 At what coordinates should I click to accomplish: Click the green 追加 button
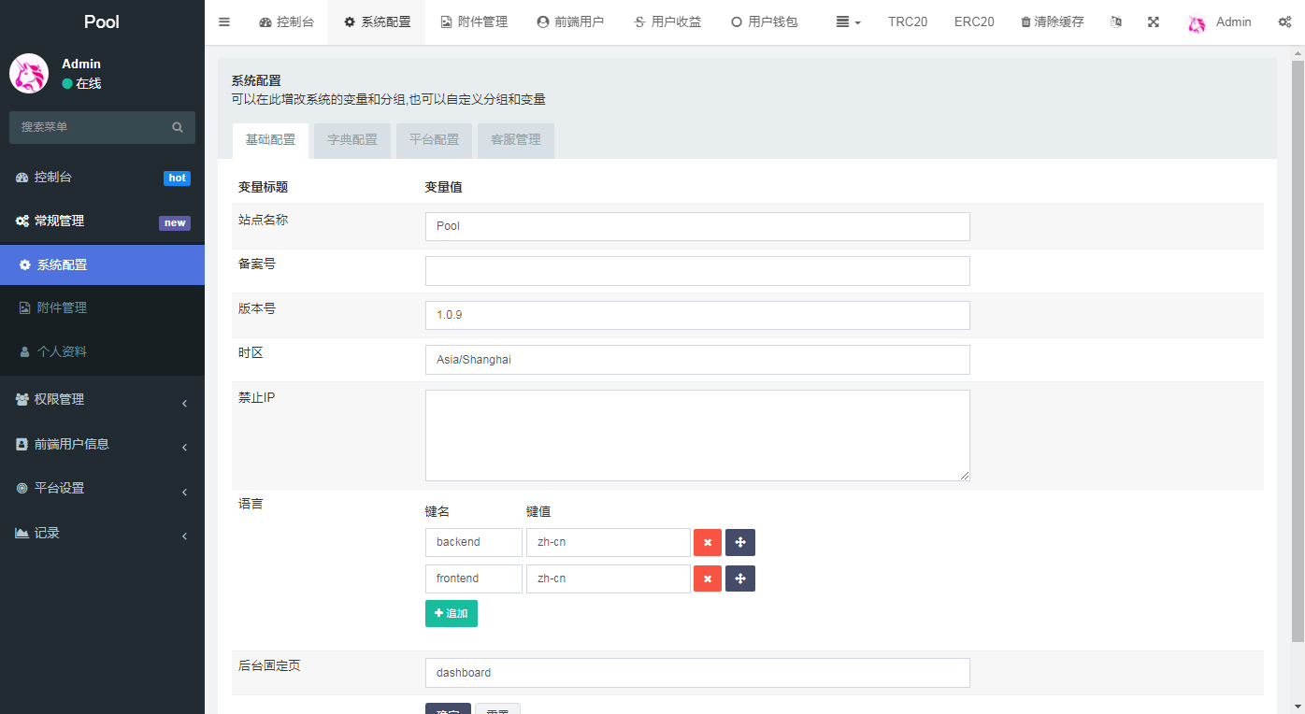coord(452,613)
